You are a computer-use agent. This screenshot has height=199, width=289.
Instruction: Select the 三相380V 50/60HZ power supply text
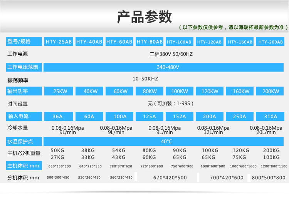(x=171, y=54)
